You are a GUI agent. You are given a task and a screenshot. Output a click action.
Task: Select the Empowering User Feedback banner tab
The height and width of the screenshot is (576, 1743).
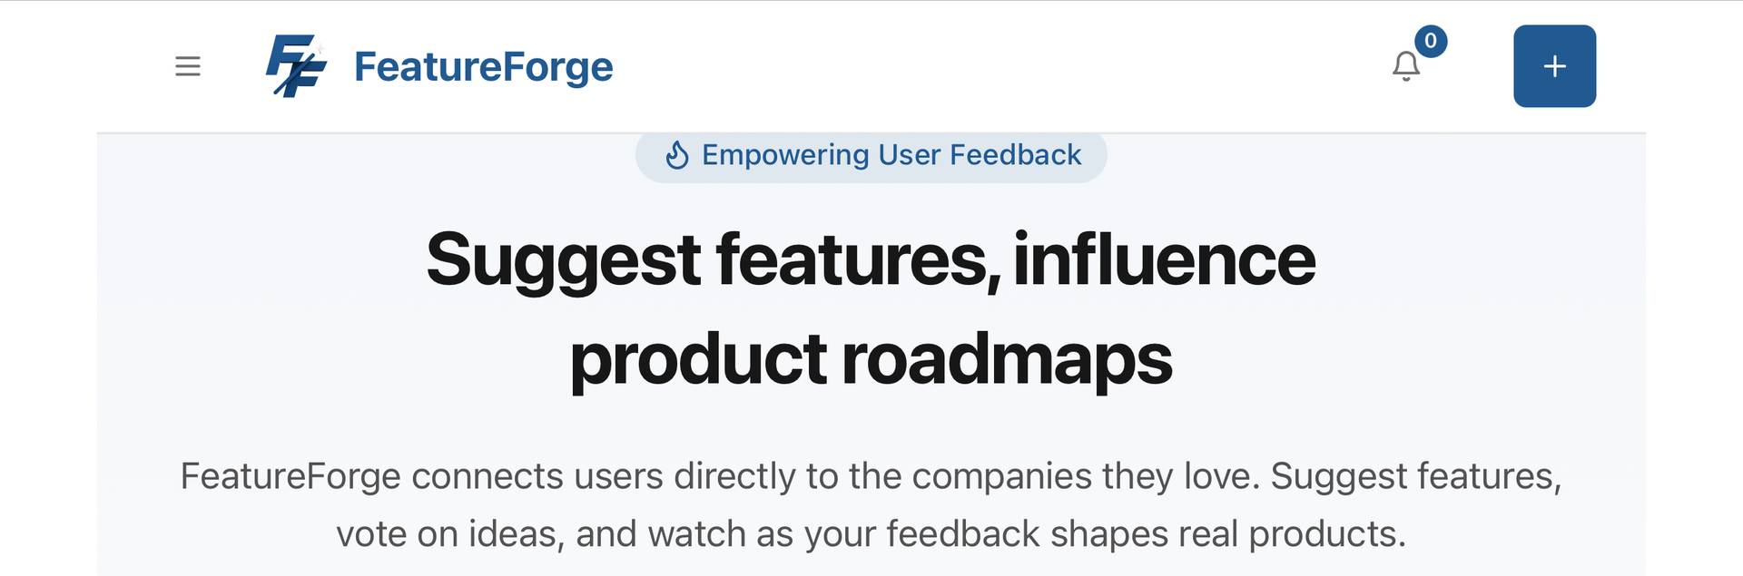[871, 155]
